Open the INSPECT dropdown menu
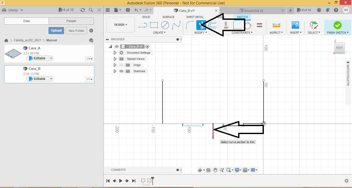Screen dimensions: 352x188 (x=276, y=33)
